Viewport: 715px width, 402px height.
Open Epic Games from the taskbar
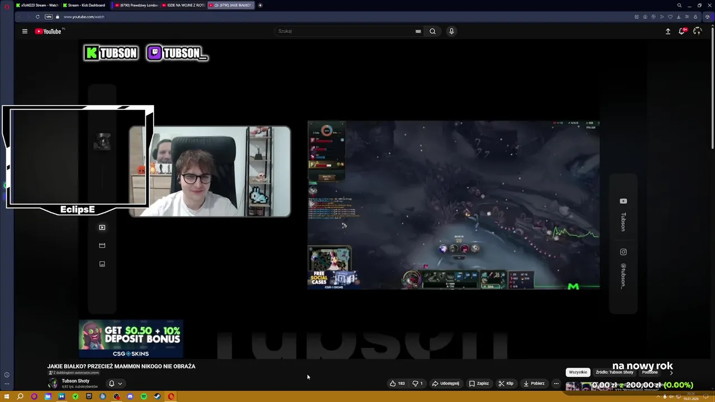click(89, 396)
